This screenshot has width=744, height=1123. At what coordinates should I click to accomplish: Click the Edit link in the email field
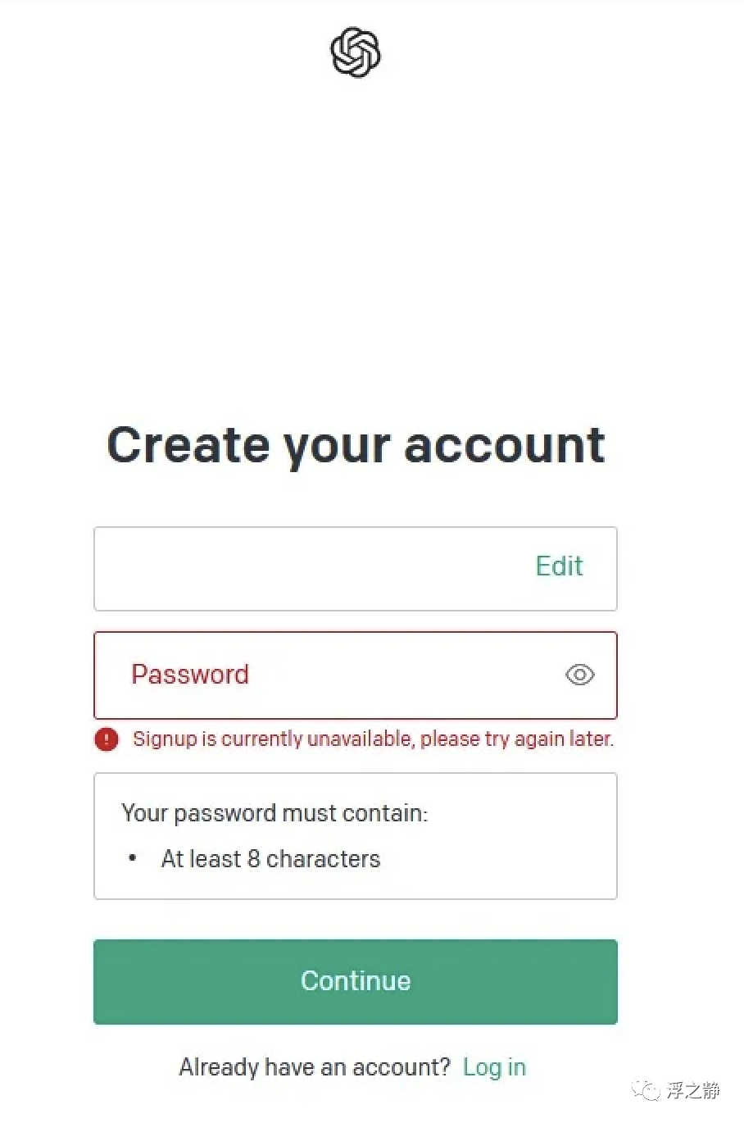pos(559,566)
